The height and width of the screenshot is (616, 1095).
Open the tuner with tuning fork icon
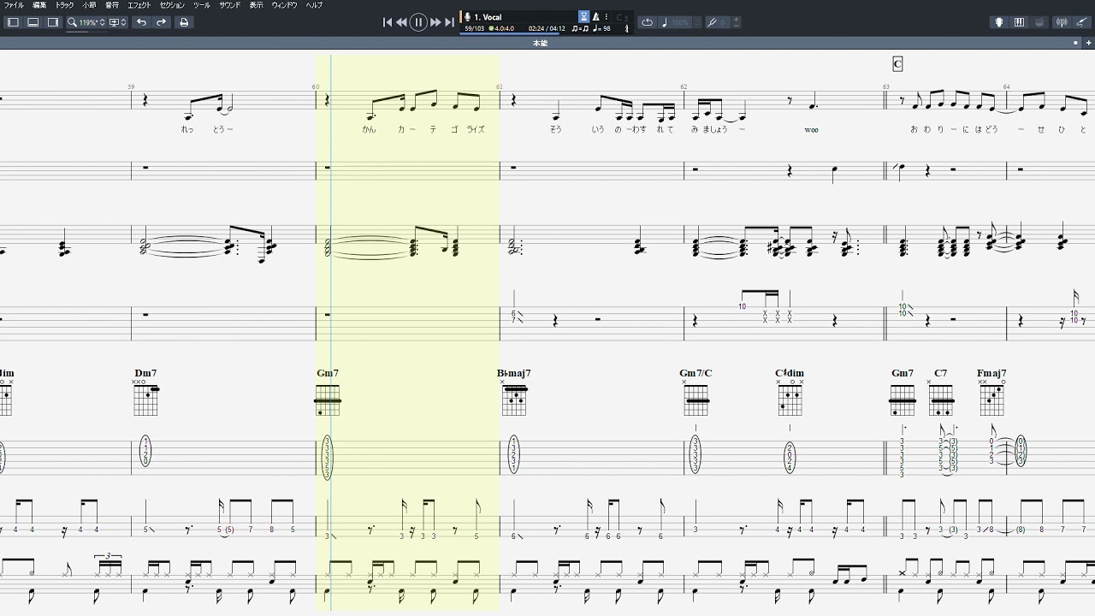click(x=1062, y=22)
